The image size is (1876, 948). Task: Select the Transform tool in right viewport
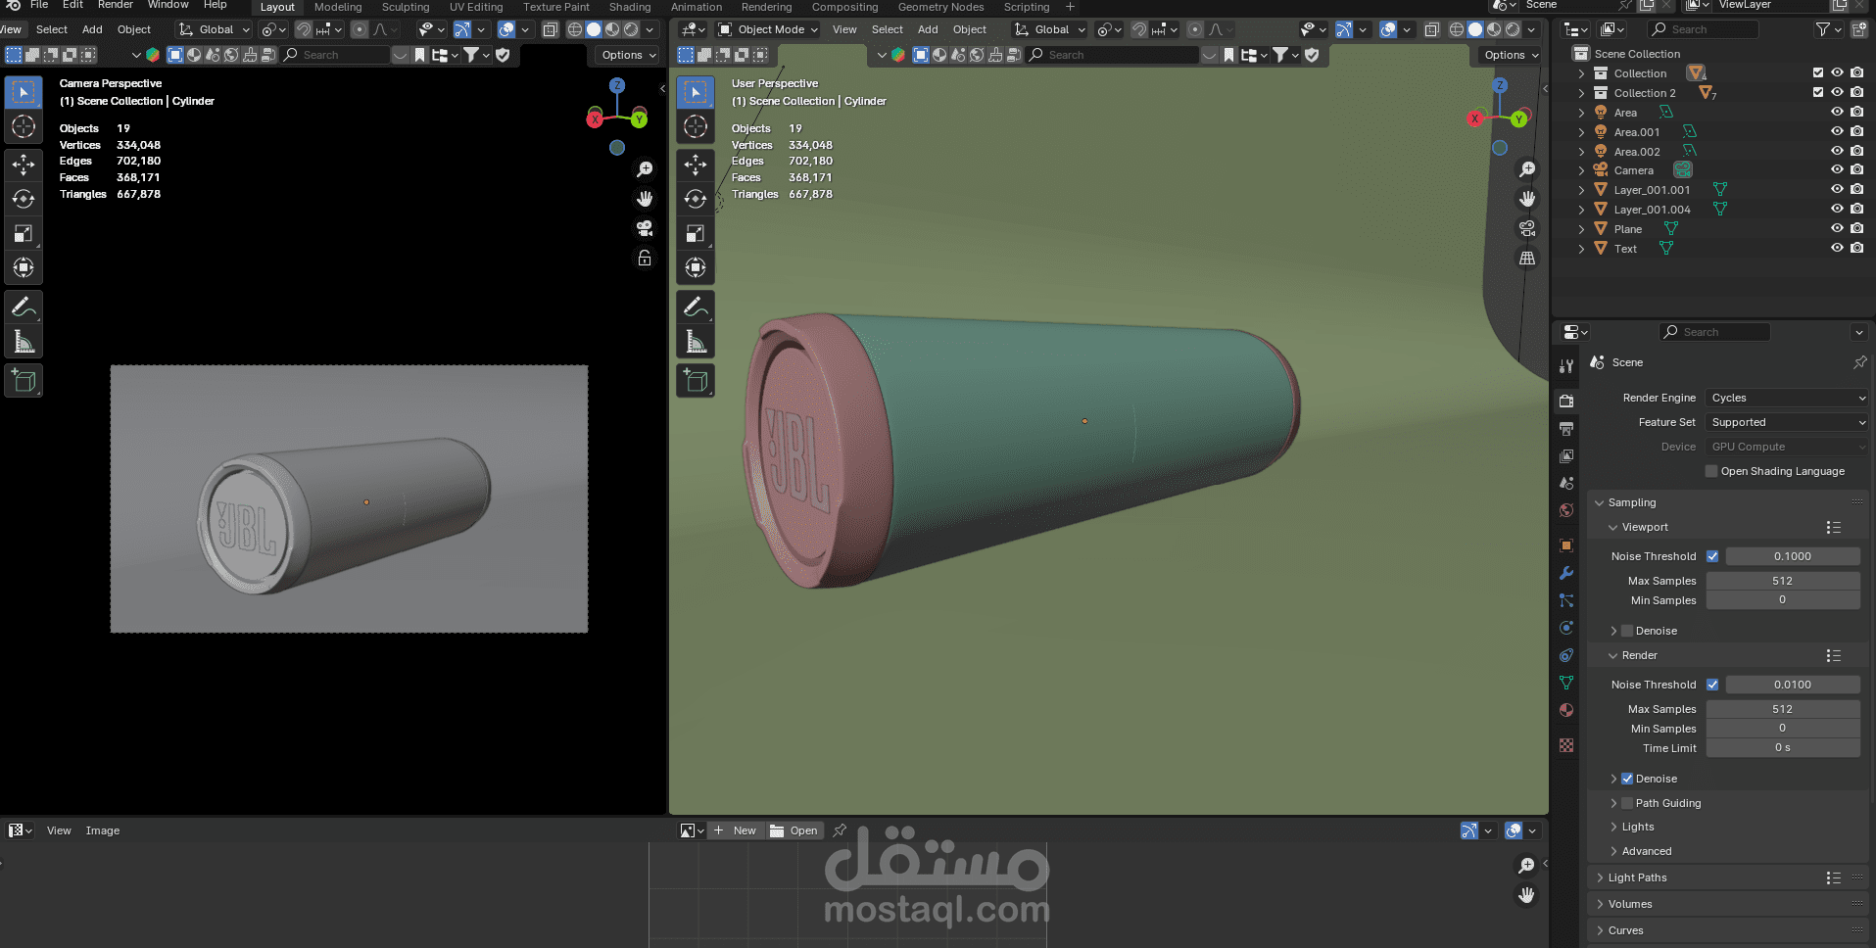tap(696, 267)
